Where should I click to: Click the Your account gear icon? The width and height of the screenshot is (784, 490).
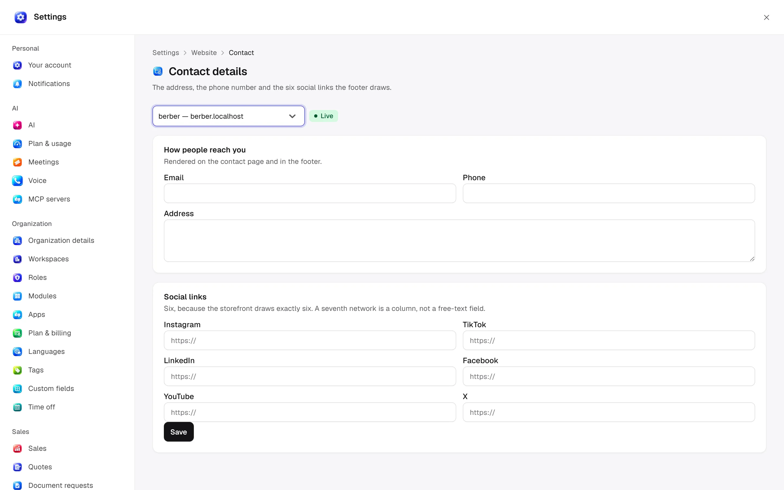[x=17, y=65]
